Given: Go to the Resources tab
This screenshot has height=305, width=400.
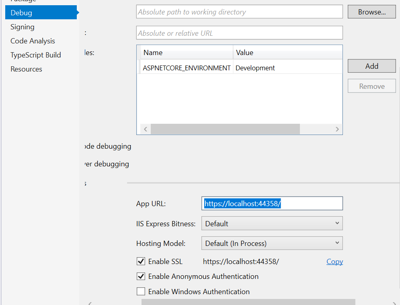Looking at the screenshot, I should [26, 69].
